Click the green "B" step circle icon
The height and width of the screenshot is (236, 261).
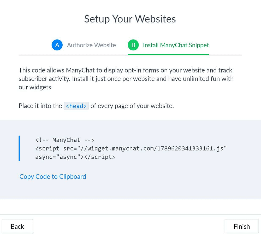click(x=133, y=45)
